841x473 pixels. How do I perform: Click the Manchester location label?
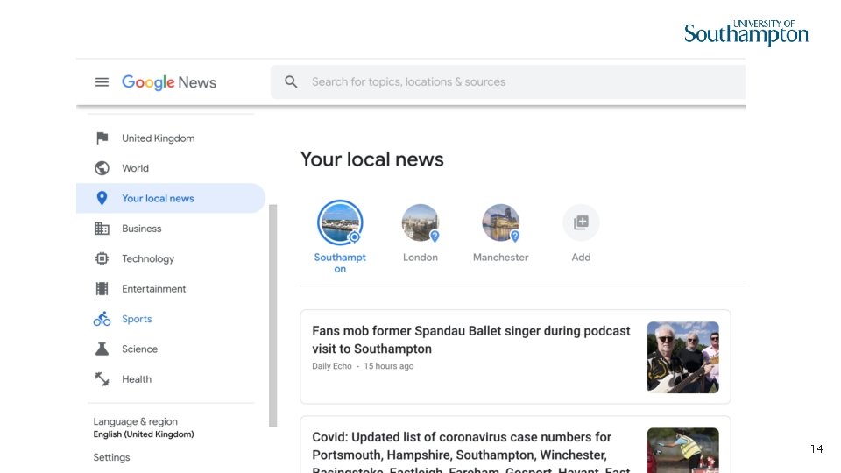(501, 258)
